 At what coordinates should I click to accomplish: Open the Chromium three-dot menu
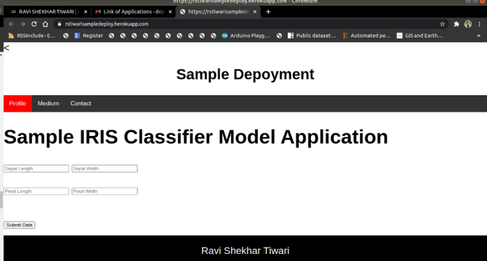coord(480,24)
